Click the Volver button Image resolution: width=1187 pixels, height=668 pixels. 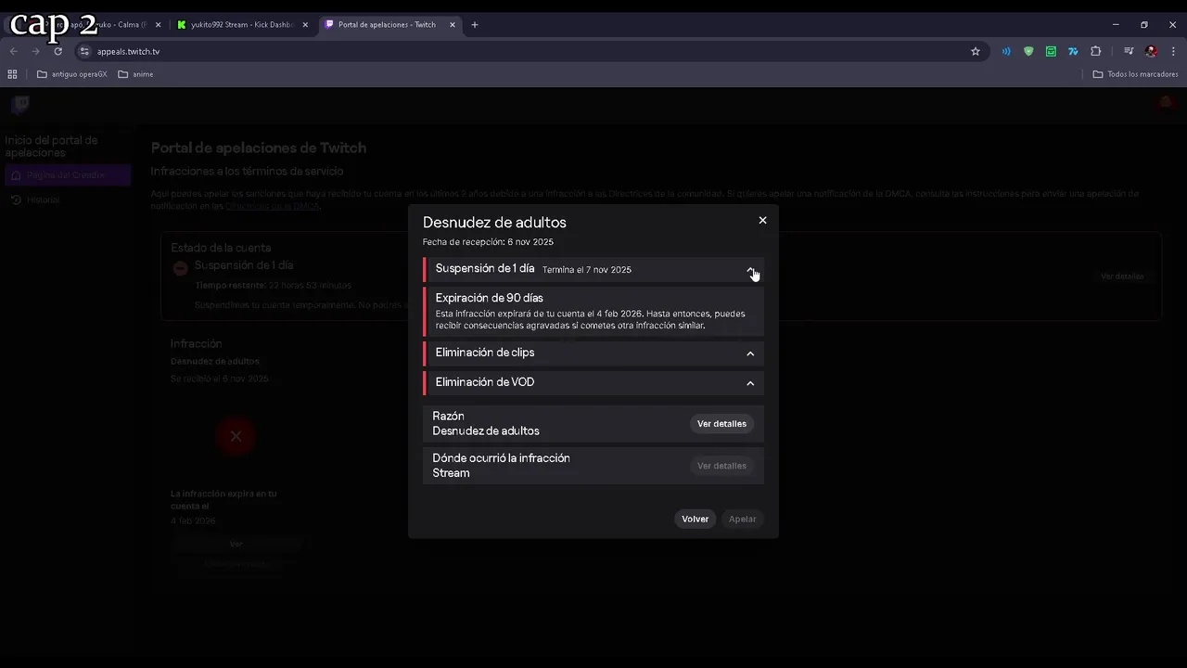tap(695, 520)
